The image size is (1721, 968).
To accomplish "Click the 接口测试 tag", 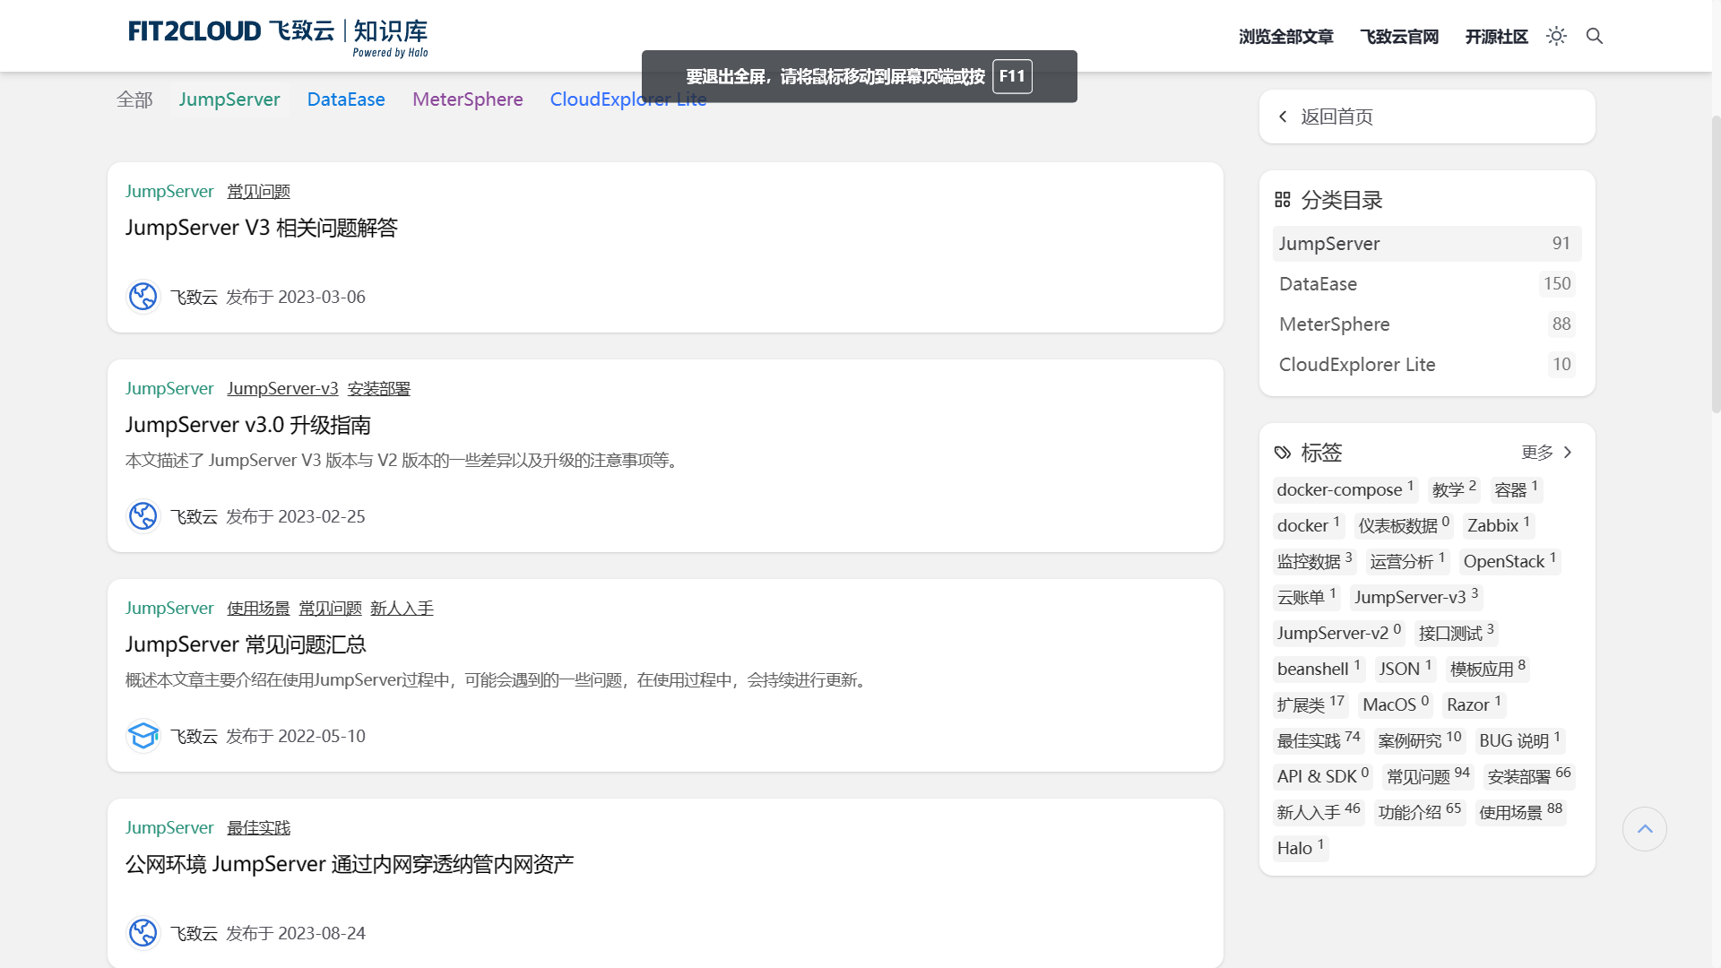I will [x=1457, y=633].
